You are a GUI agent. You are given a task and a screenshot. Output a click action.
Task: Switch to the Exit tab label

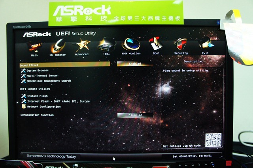[x=205, y=53]
